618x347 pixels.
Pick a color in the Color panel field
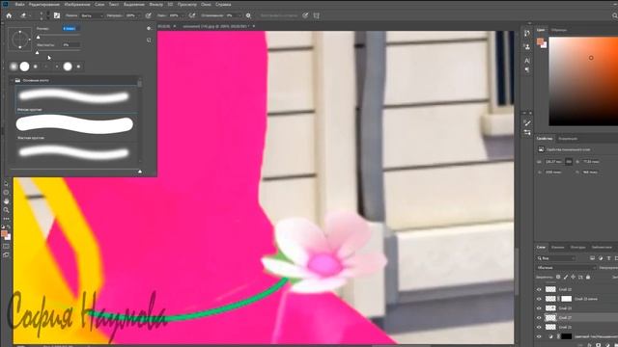[x=583, y=81]
